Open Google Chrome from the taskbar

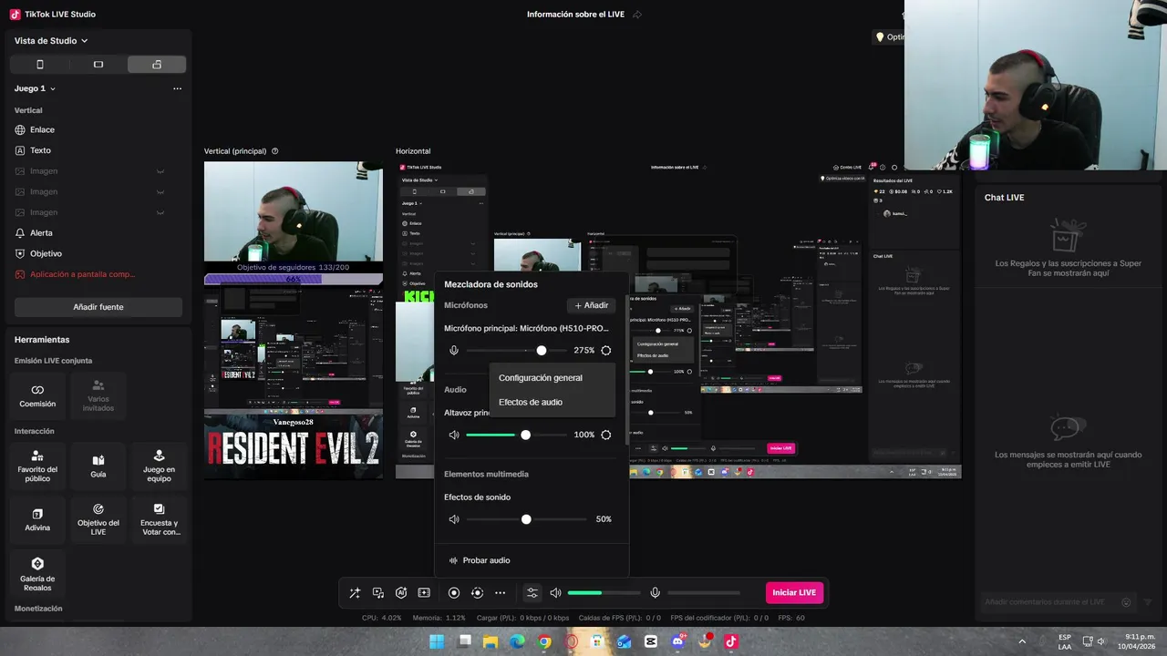tap(544, 641)
